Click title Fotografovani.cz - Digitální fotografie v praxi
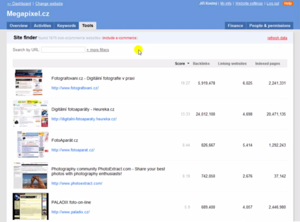 click(93, 79)
